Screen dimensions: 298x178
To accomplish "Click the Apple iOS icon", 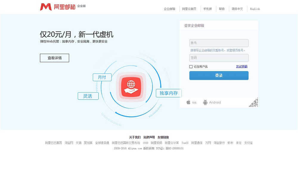I will pos(188,102).
